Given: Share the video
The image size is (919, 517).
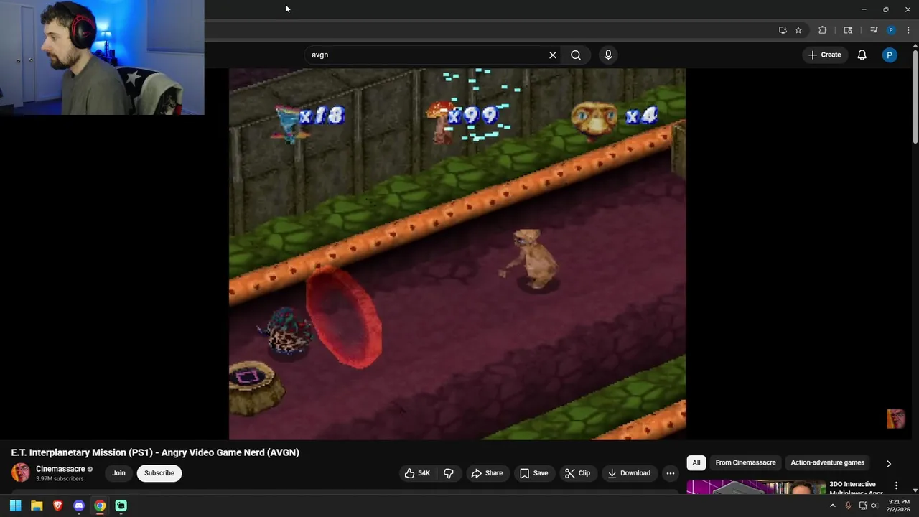Looking at the screenshot, I should [487, 473].
